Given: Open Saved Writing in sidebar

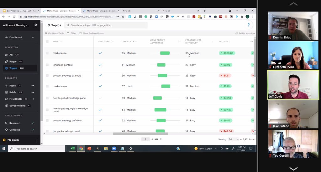Looking at the screenshot, I should point(18,106).
